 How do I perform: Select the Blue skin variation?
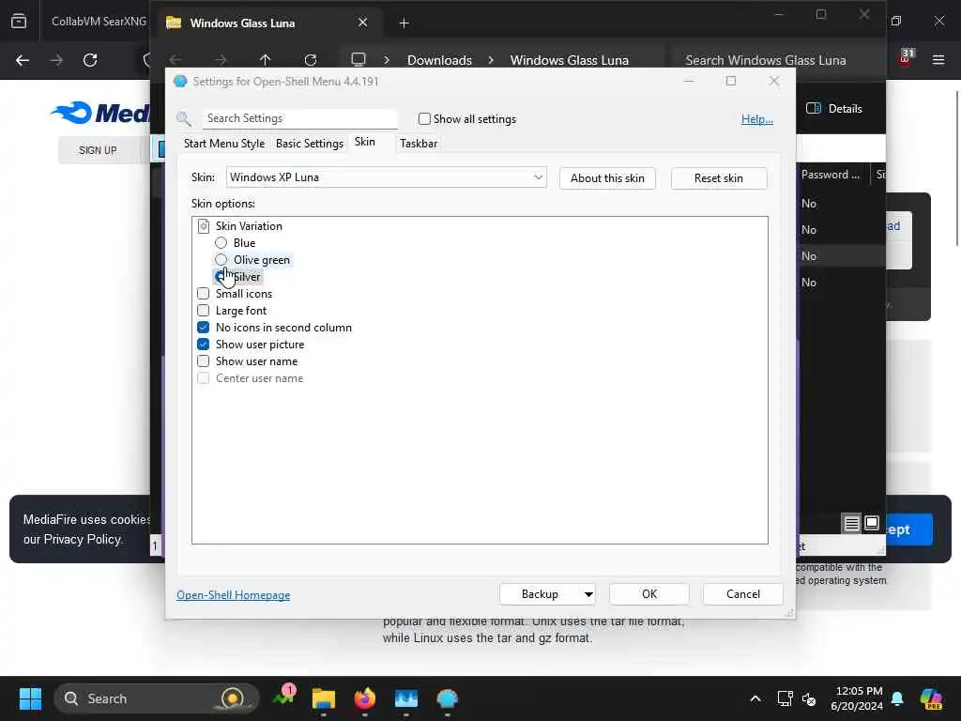(x=221, y=243)
